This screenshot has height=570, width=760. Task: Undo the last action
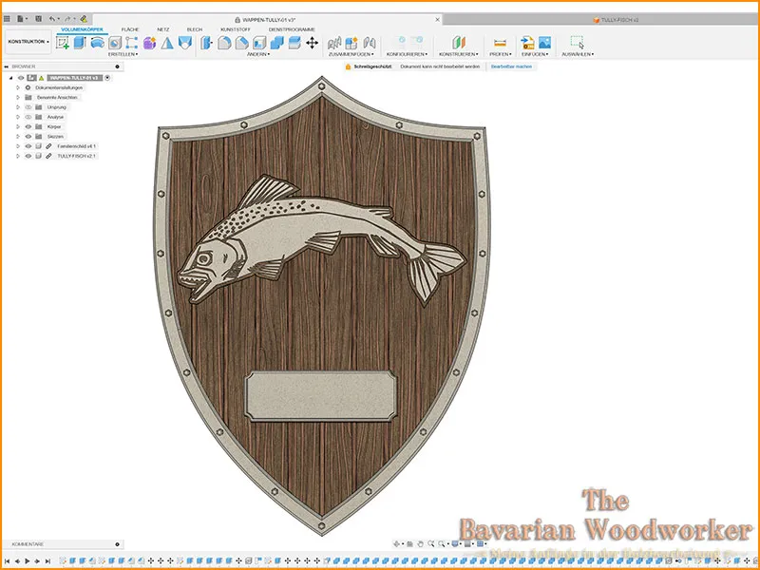pos(52,19)
